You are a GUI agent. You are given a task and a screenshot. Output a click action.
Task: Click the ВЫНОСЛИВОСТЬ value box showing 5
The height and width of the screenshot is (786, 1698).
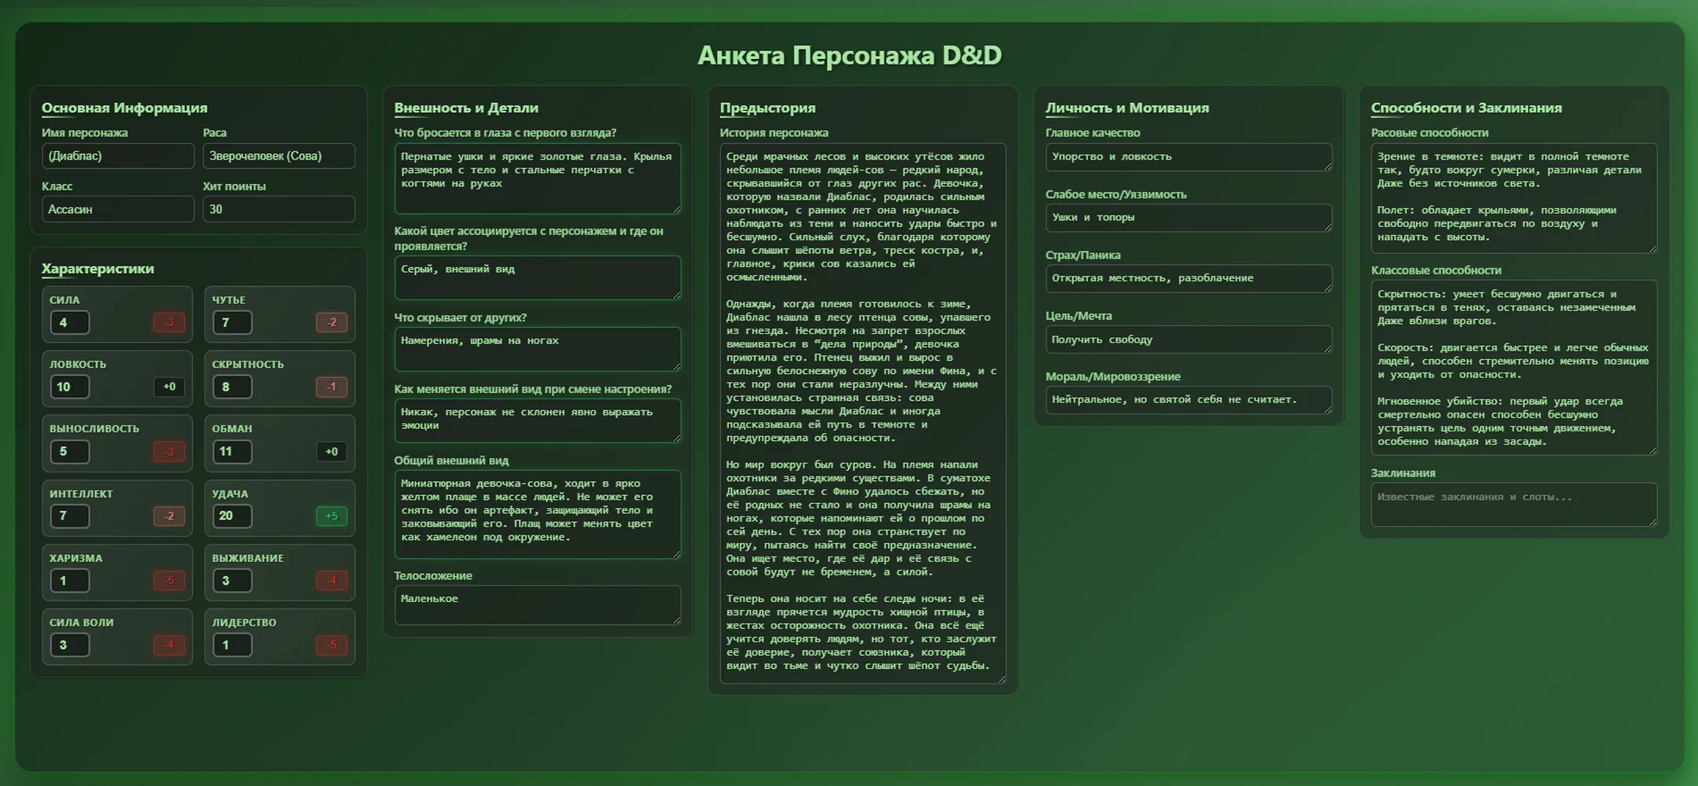coord(70,451)
